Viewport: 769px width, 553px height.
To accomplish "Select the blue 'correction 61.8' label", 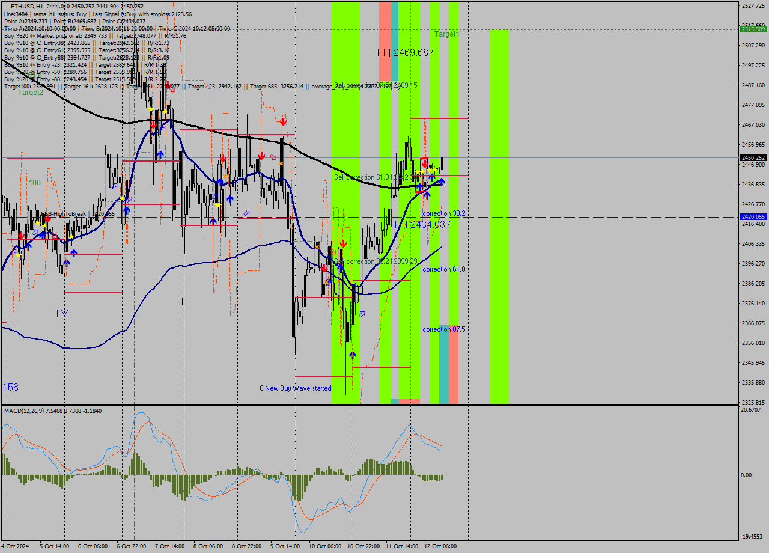I will (444, 269).
